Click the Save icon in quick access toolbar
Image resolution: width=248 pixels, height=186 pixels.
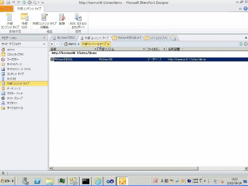8,2
